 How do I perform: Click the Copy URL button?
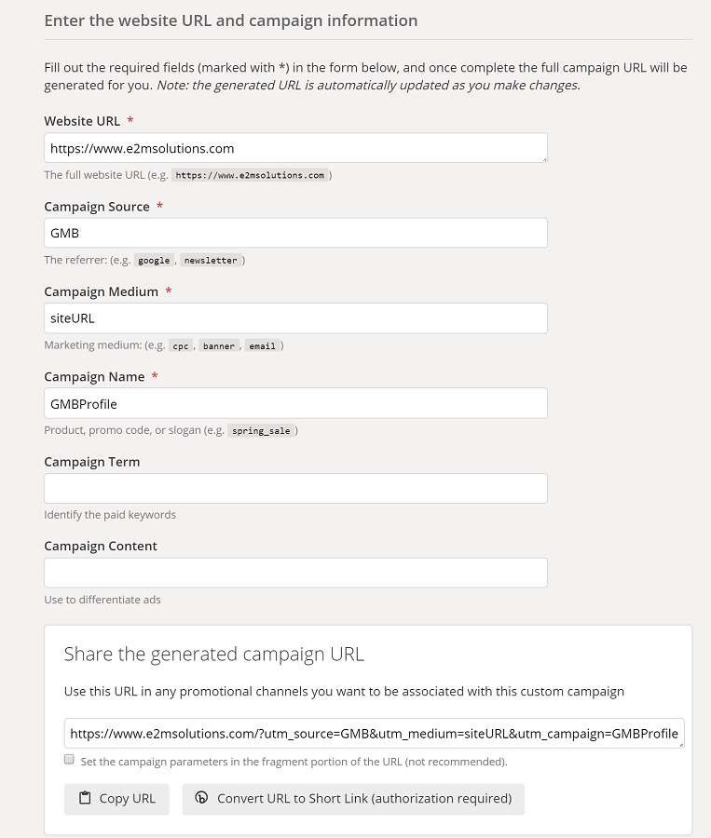point(116,798)
